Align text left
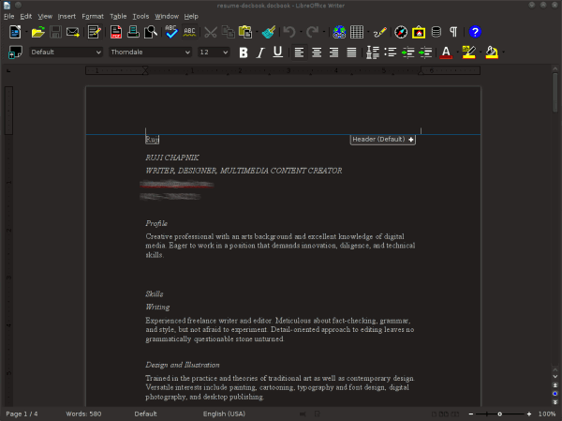 (x=299, y=53)
